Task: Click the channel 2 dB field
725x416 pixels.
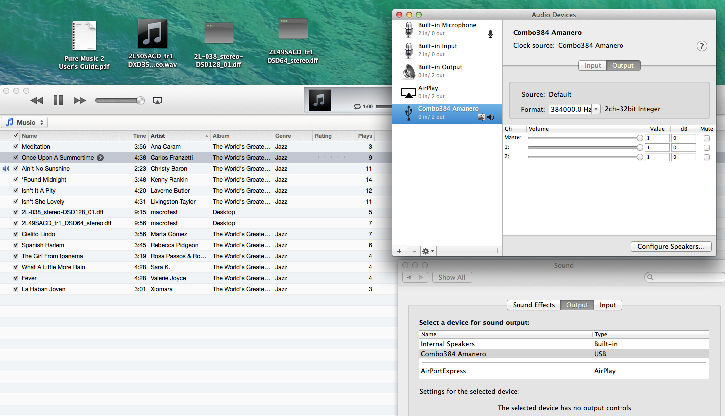Action: pyautogui.click(x=683, y=157)
